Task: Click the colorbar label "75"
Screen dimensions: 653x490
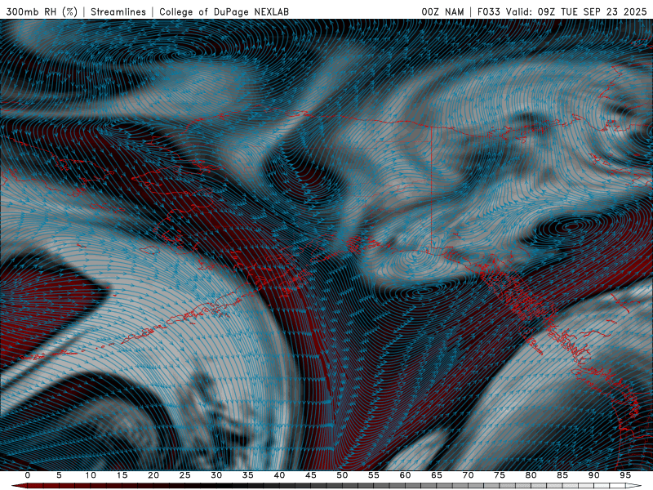Action: (500, 475)
